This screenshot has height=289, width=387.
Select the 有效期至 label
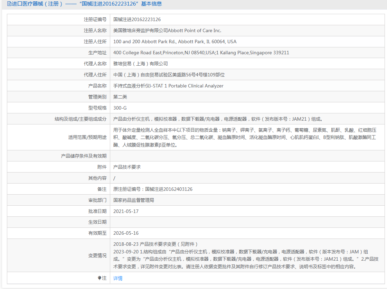[x=97, y=233]
